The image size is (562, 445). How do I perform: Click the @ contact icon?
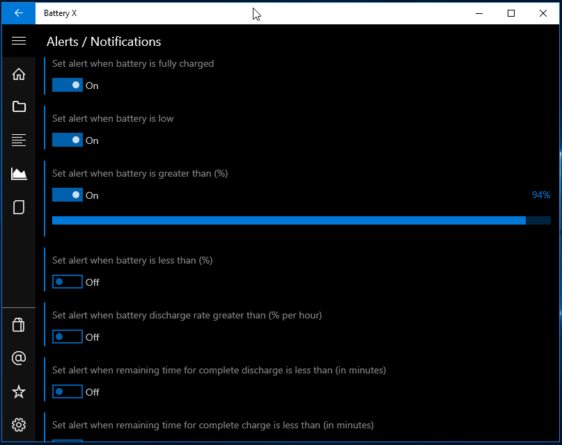tap(19, 358)
